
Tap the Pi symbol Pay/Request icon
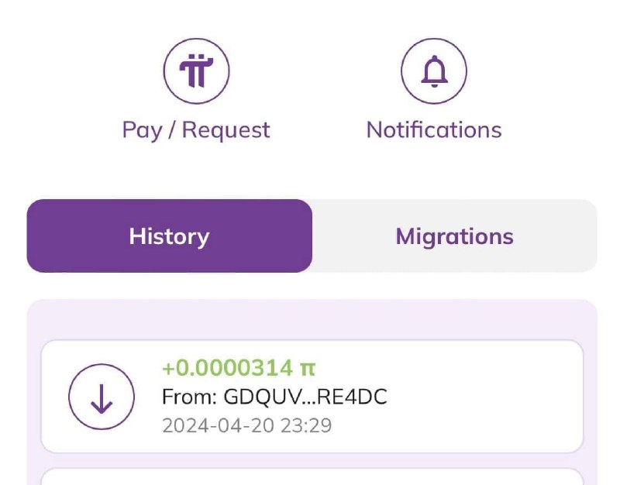196,71
